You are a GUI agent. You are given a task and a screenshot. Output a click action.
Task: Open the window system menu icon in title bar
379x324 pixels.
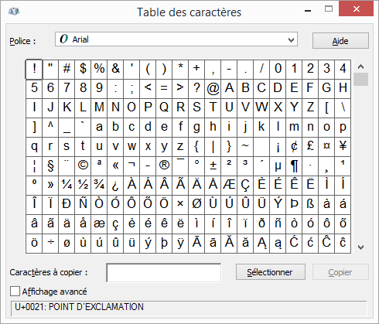pos(14,12)
